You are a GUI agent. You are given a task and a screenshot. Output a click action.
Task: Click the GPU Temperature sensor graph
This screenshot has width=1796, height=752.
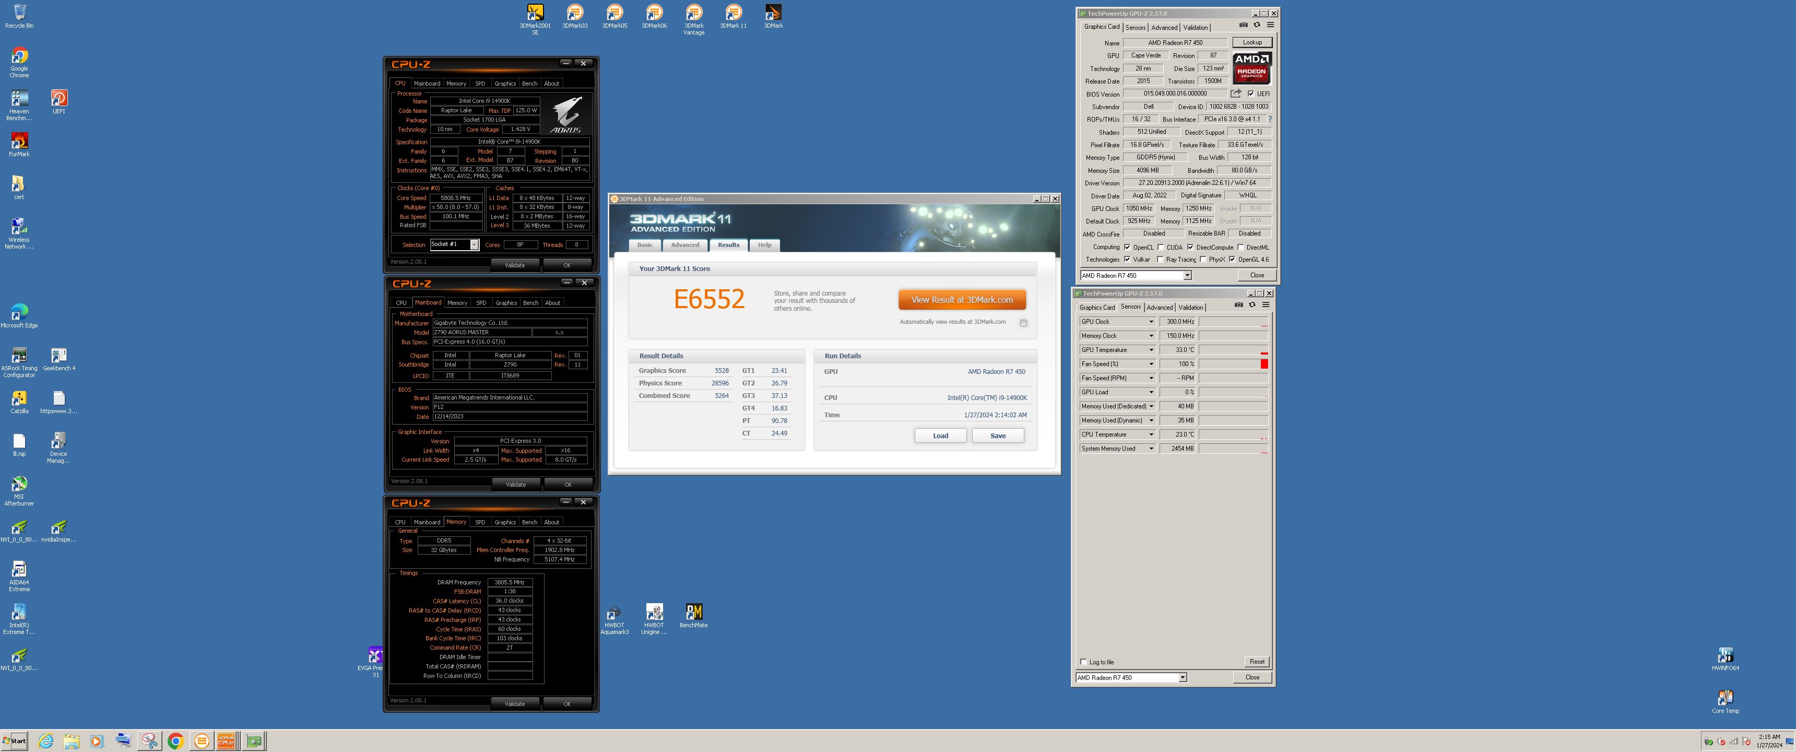1233,349
